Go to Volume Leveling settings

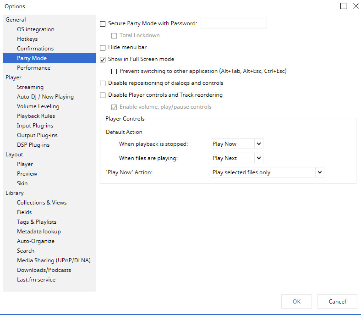coord(38,106)
